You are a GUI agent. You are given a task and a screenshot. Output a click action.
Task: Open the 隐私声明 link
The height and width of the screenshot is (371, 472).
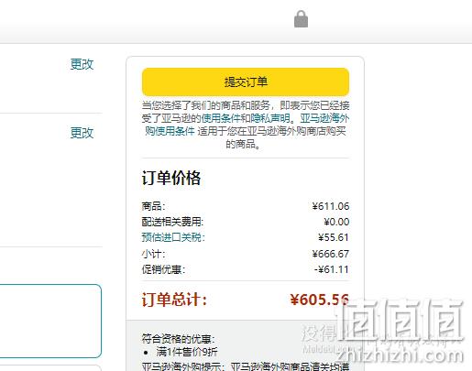(x=270, y=118)
